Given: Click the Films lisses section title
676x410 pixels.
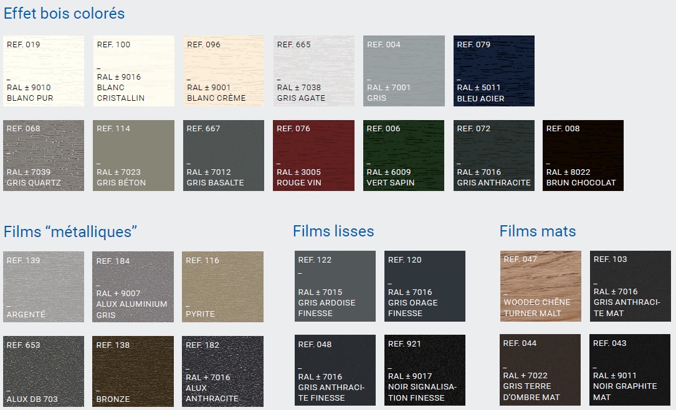Looking at the screenshot, I should 333,231.
